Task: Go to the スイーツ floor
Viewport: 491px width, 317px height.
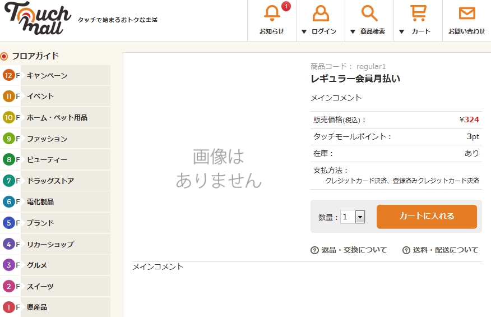Action: [40, 286]
